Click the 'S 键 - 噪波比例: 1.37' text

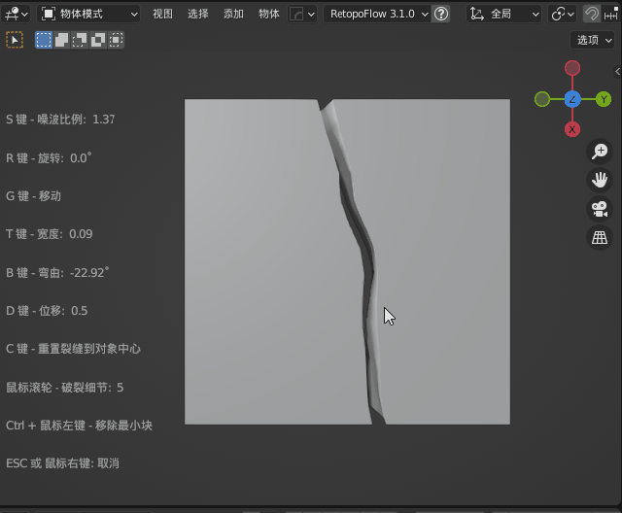point(60,120)
